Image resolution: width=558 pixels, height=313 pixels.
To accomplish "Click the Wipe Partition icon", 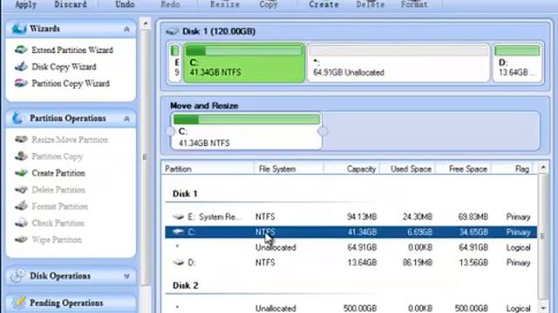I will [21, 239].
